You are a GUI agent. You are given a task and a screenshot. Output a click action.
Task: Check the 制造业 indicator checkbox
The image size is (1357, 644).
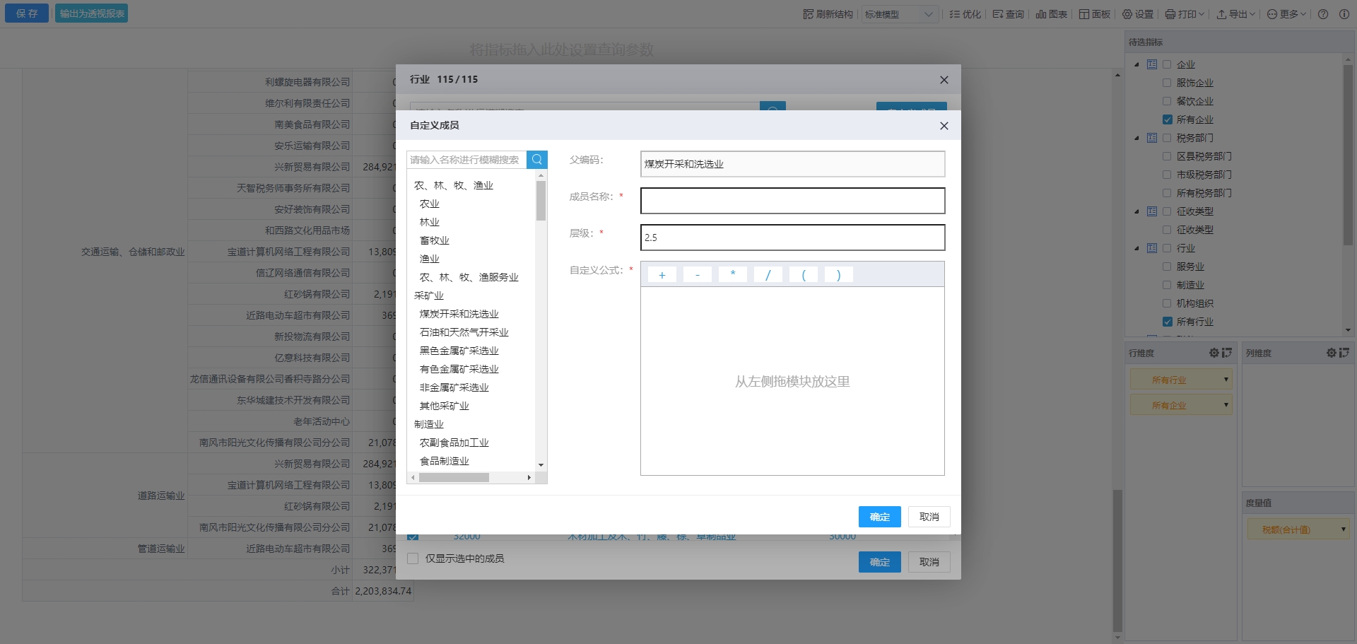[1168, 285]
